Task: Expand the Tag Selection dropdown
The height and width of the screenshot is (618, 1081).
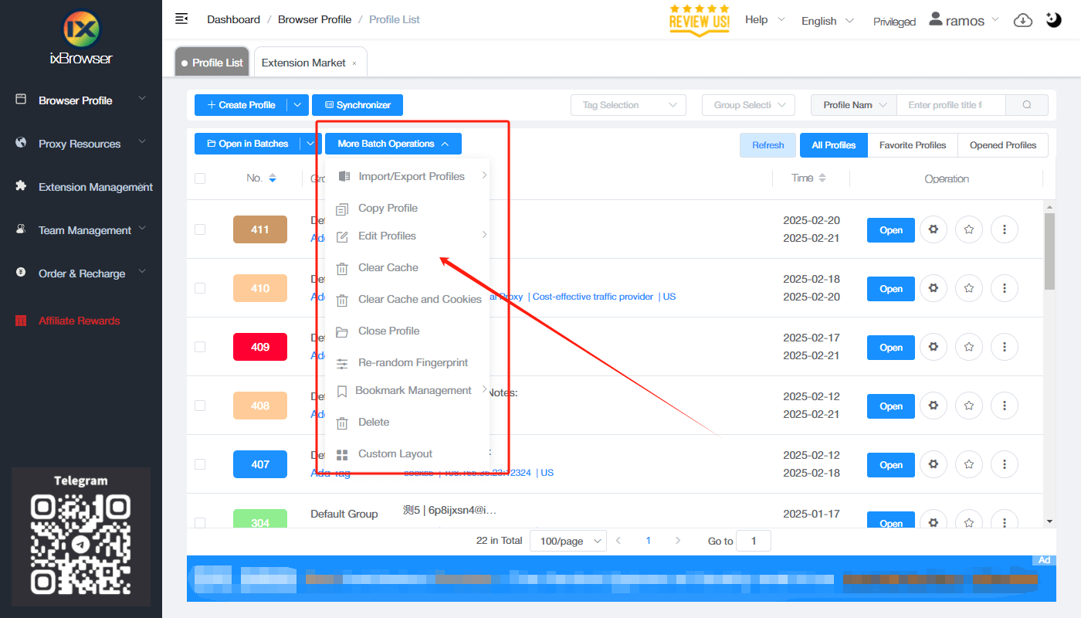Action: [628, 104]
